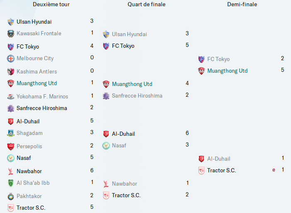Image resolution: width=291 pixels, height=213 pixels.
Task: Click the Kashima Antlers club crest
Action: 11,72
